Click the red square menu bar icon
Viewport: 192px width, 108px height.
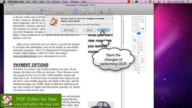(x=129, y=2)
